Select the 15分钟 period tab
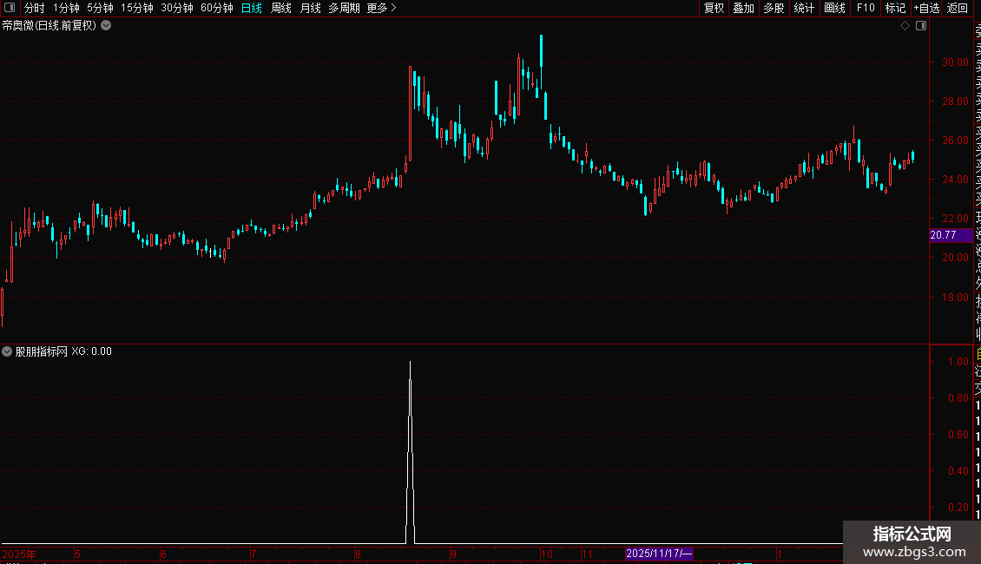 136,8
